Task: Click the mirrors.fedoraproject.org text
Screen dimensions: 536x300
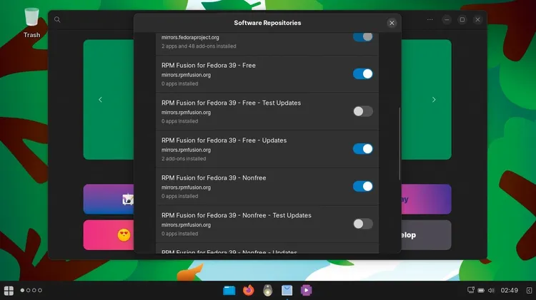Action: 190,38
